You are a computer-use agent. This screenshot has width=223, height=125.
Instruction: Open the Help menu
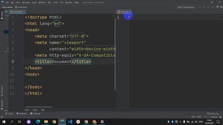coord(77,2)
